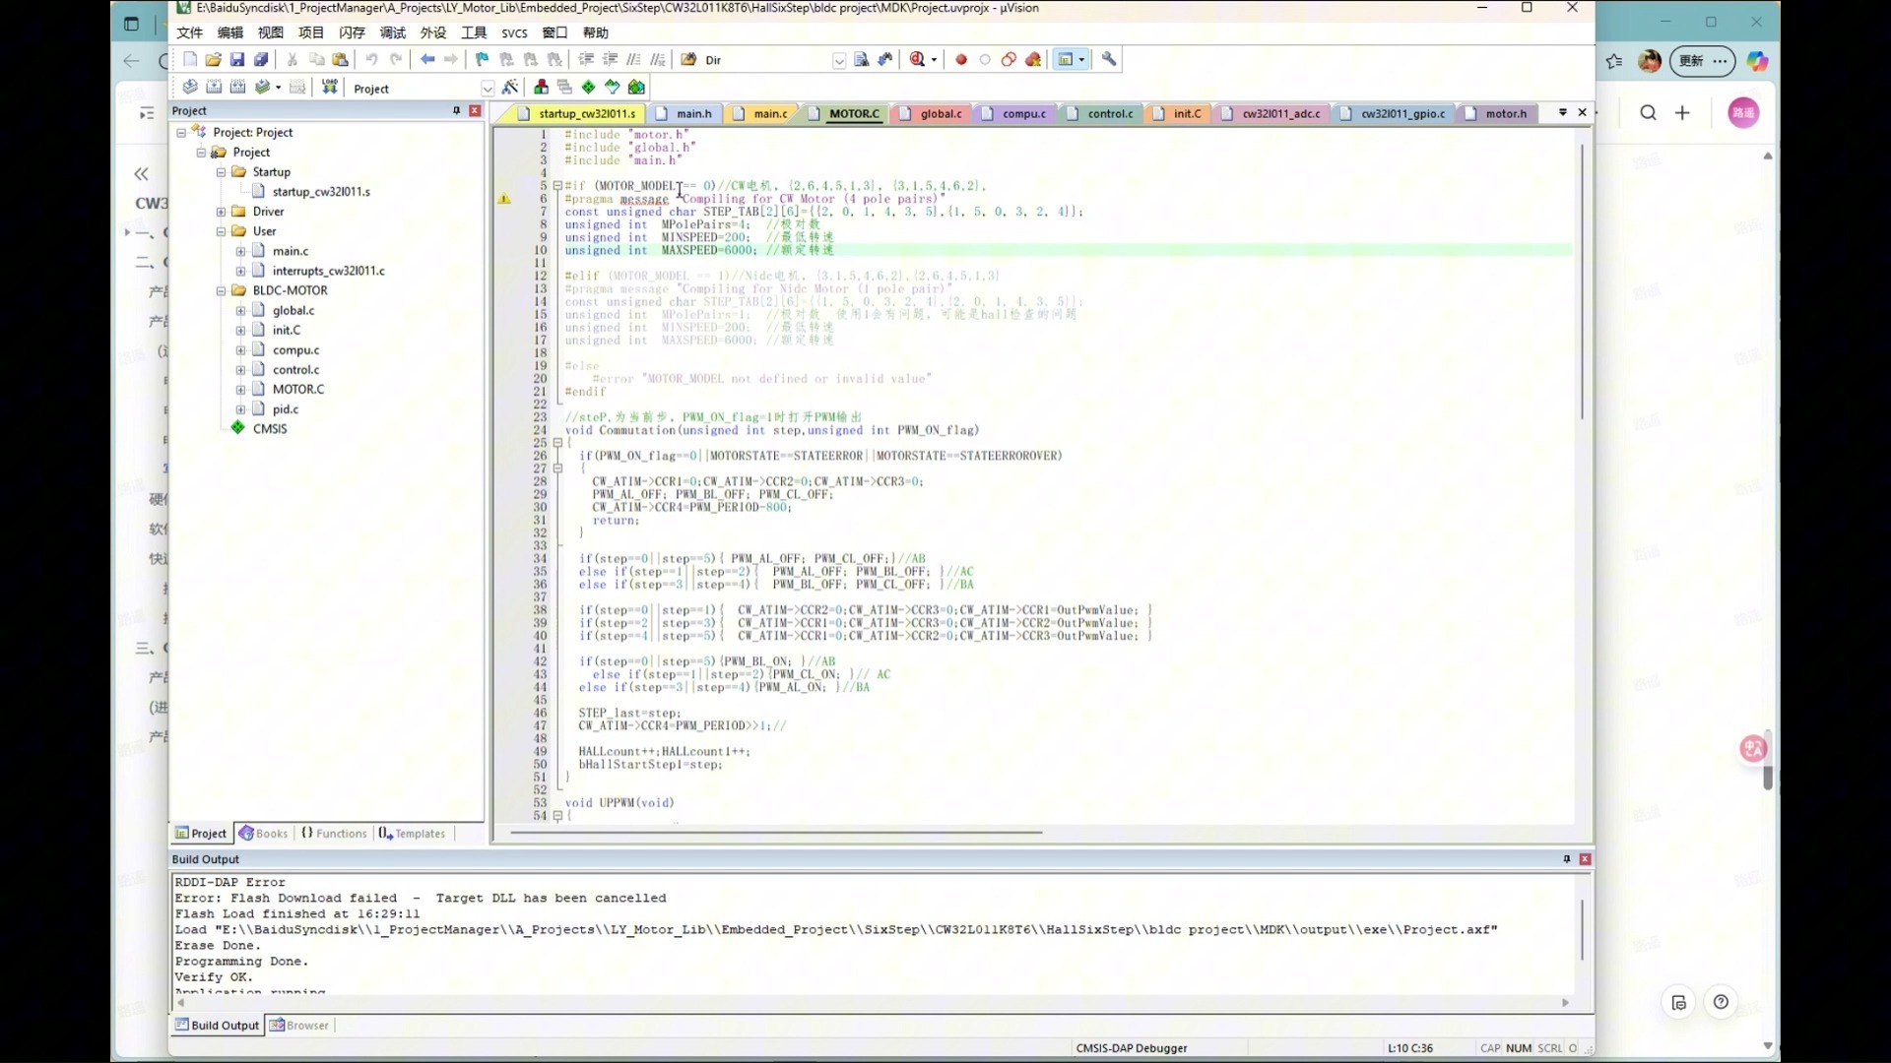Select pid.c in the project tree
The height and width of the screenshot is (1063, 1891).
coord(286,408)
